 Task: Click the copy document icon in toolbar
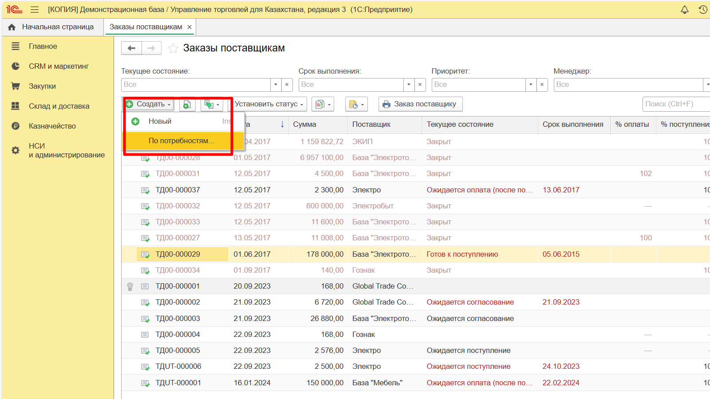pos(187,104)
